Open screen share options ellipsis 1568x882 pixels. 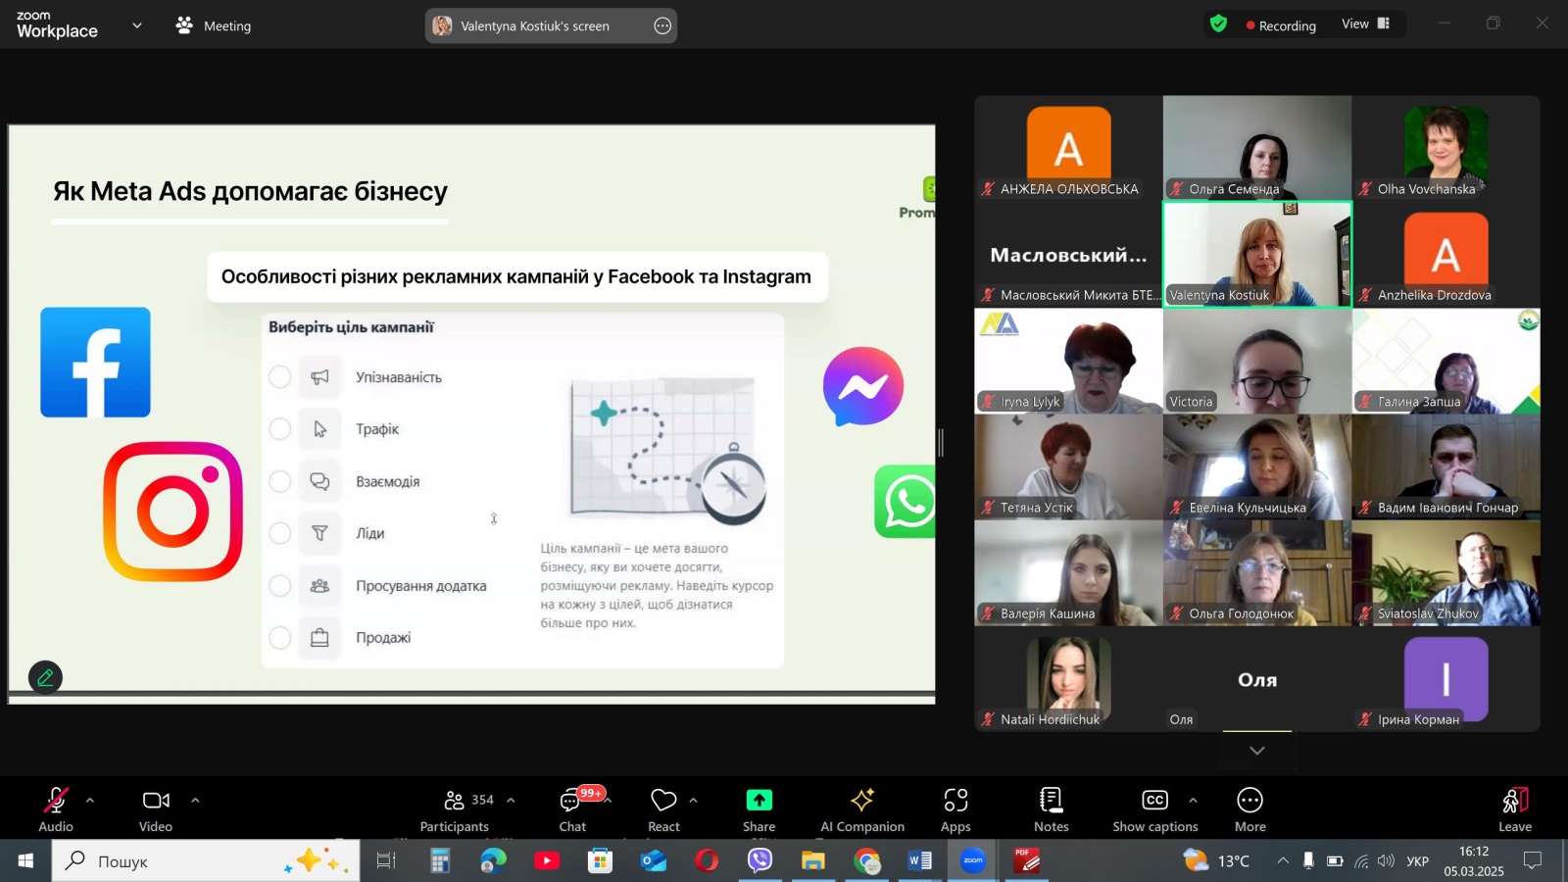pos(663,26)
